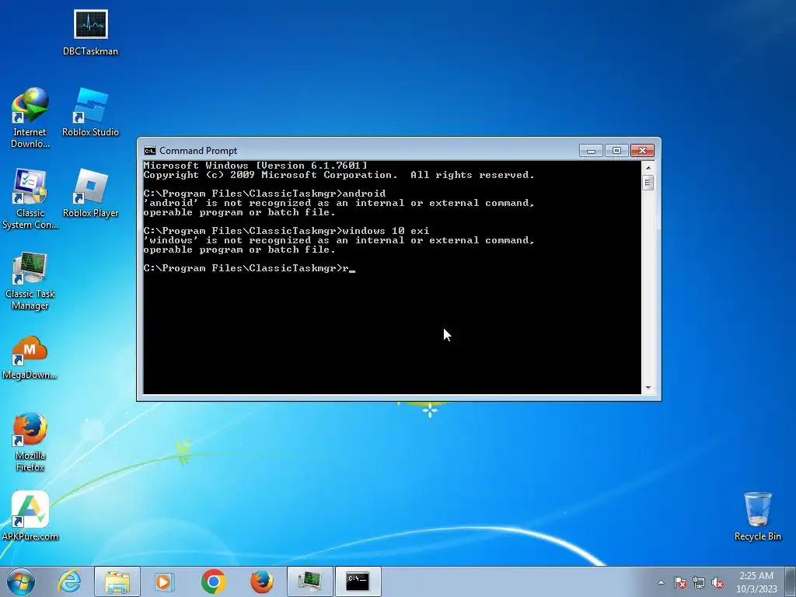The height and width of the screenshot is (597, 796).
Task: Click the Microsoft Windows version line
Action: pyautogui.click(x=255, y=166)
